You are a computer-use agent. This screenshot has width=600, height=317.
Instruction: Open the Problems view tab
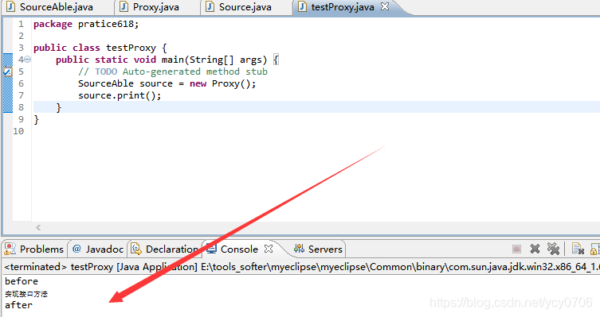click(x=34, y=249)
